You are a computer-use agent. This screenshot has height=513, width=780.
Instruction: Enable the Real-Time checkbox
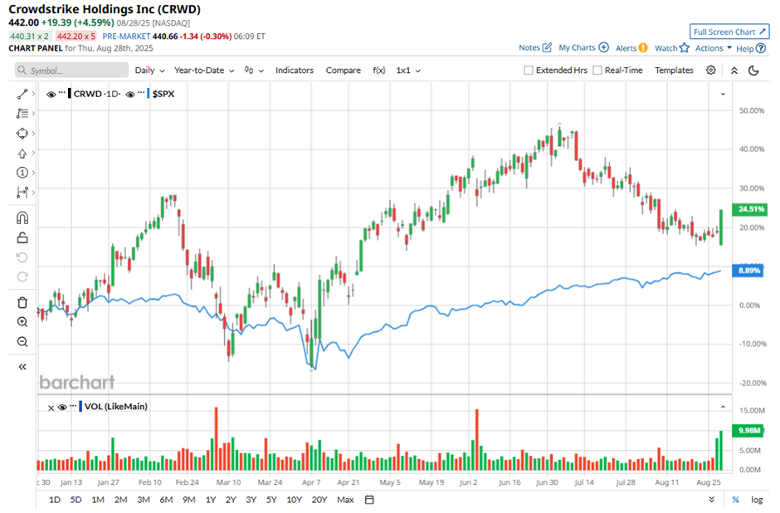click(x=597, y=71)
